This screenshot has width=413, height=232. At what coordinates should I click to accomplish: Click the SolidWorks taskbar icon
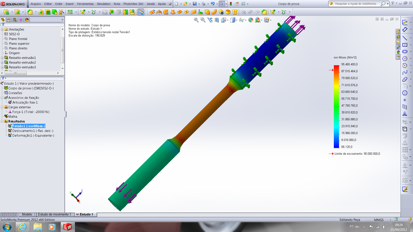coord(67,227)
